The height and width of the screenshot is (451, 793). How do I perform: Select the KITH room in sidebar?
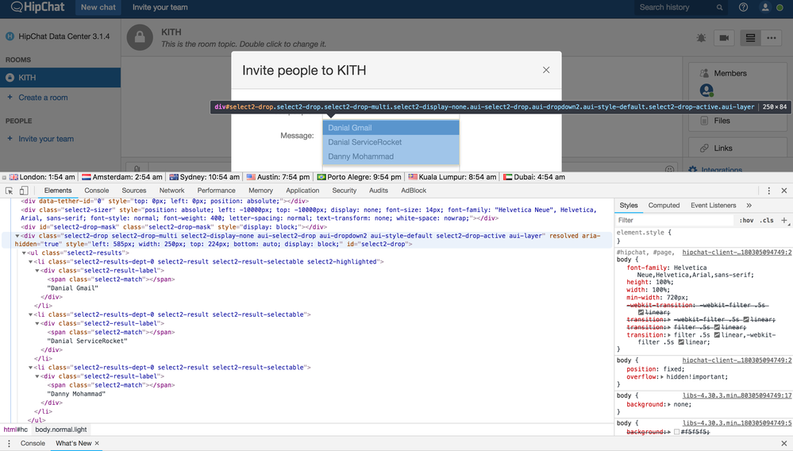(60, 77)
